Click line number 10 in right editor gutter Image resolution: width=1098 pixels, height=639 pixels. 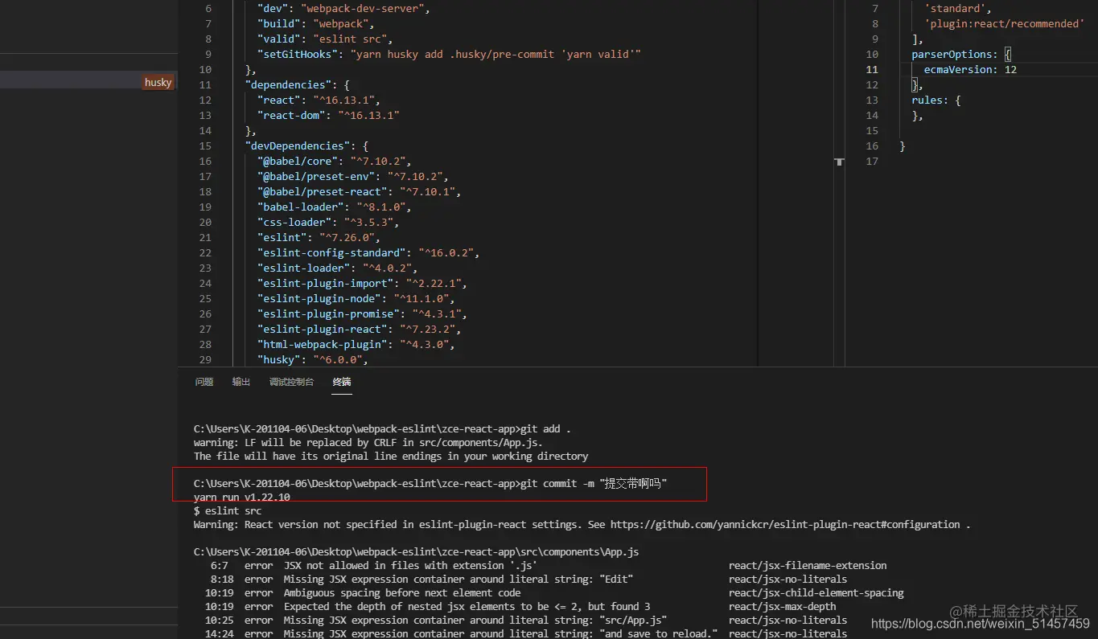[x=872, y=55]
